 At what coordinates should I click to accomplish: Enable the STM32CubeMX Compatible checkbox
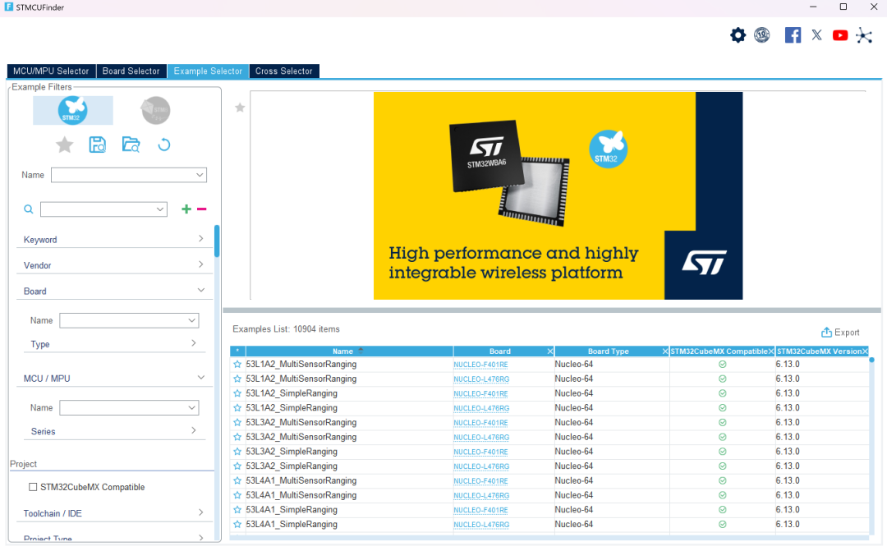pos(33,487)
